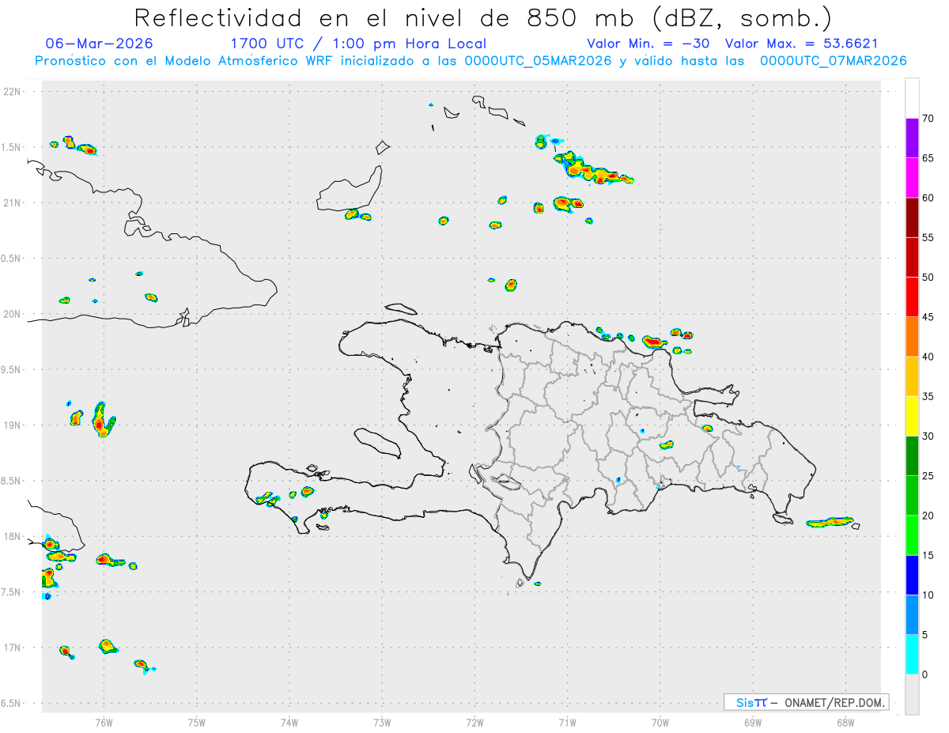This screenshot has width=949, height=733.
Task: Click the latitude label '22N'
Action: pyautogui.click(x=13, y=92)
